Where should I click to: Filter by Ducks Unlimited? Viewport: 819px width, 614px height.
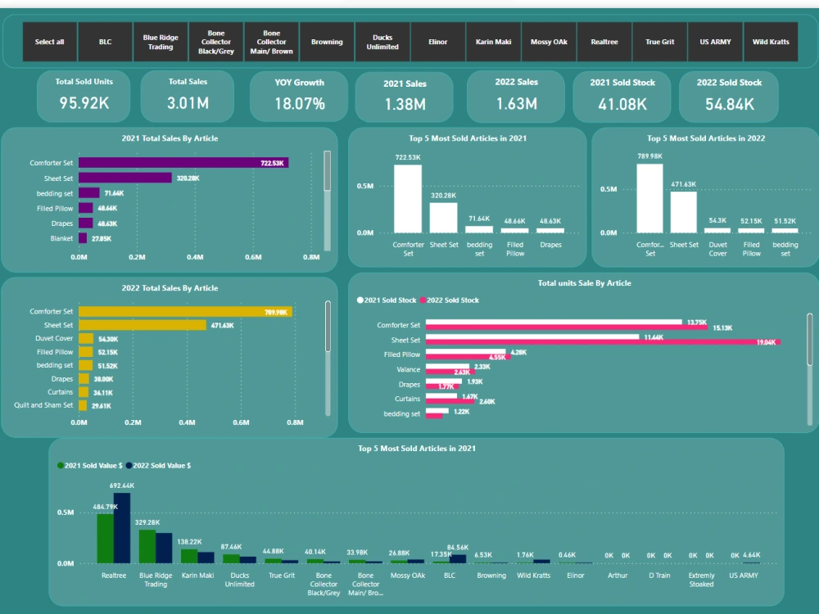(x=382, y=42)
